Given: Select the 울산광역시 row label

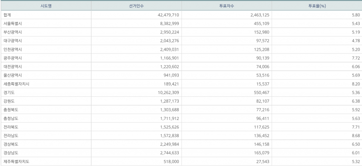Looking at the screenshot, I should pos(13,75).
